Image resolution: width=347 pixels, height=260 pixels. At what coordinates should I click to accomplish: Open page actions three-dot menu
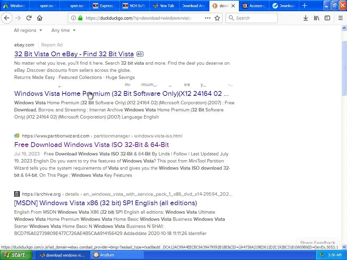coord(208,18)
